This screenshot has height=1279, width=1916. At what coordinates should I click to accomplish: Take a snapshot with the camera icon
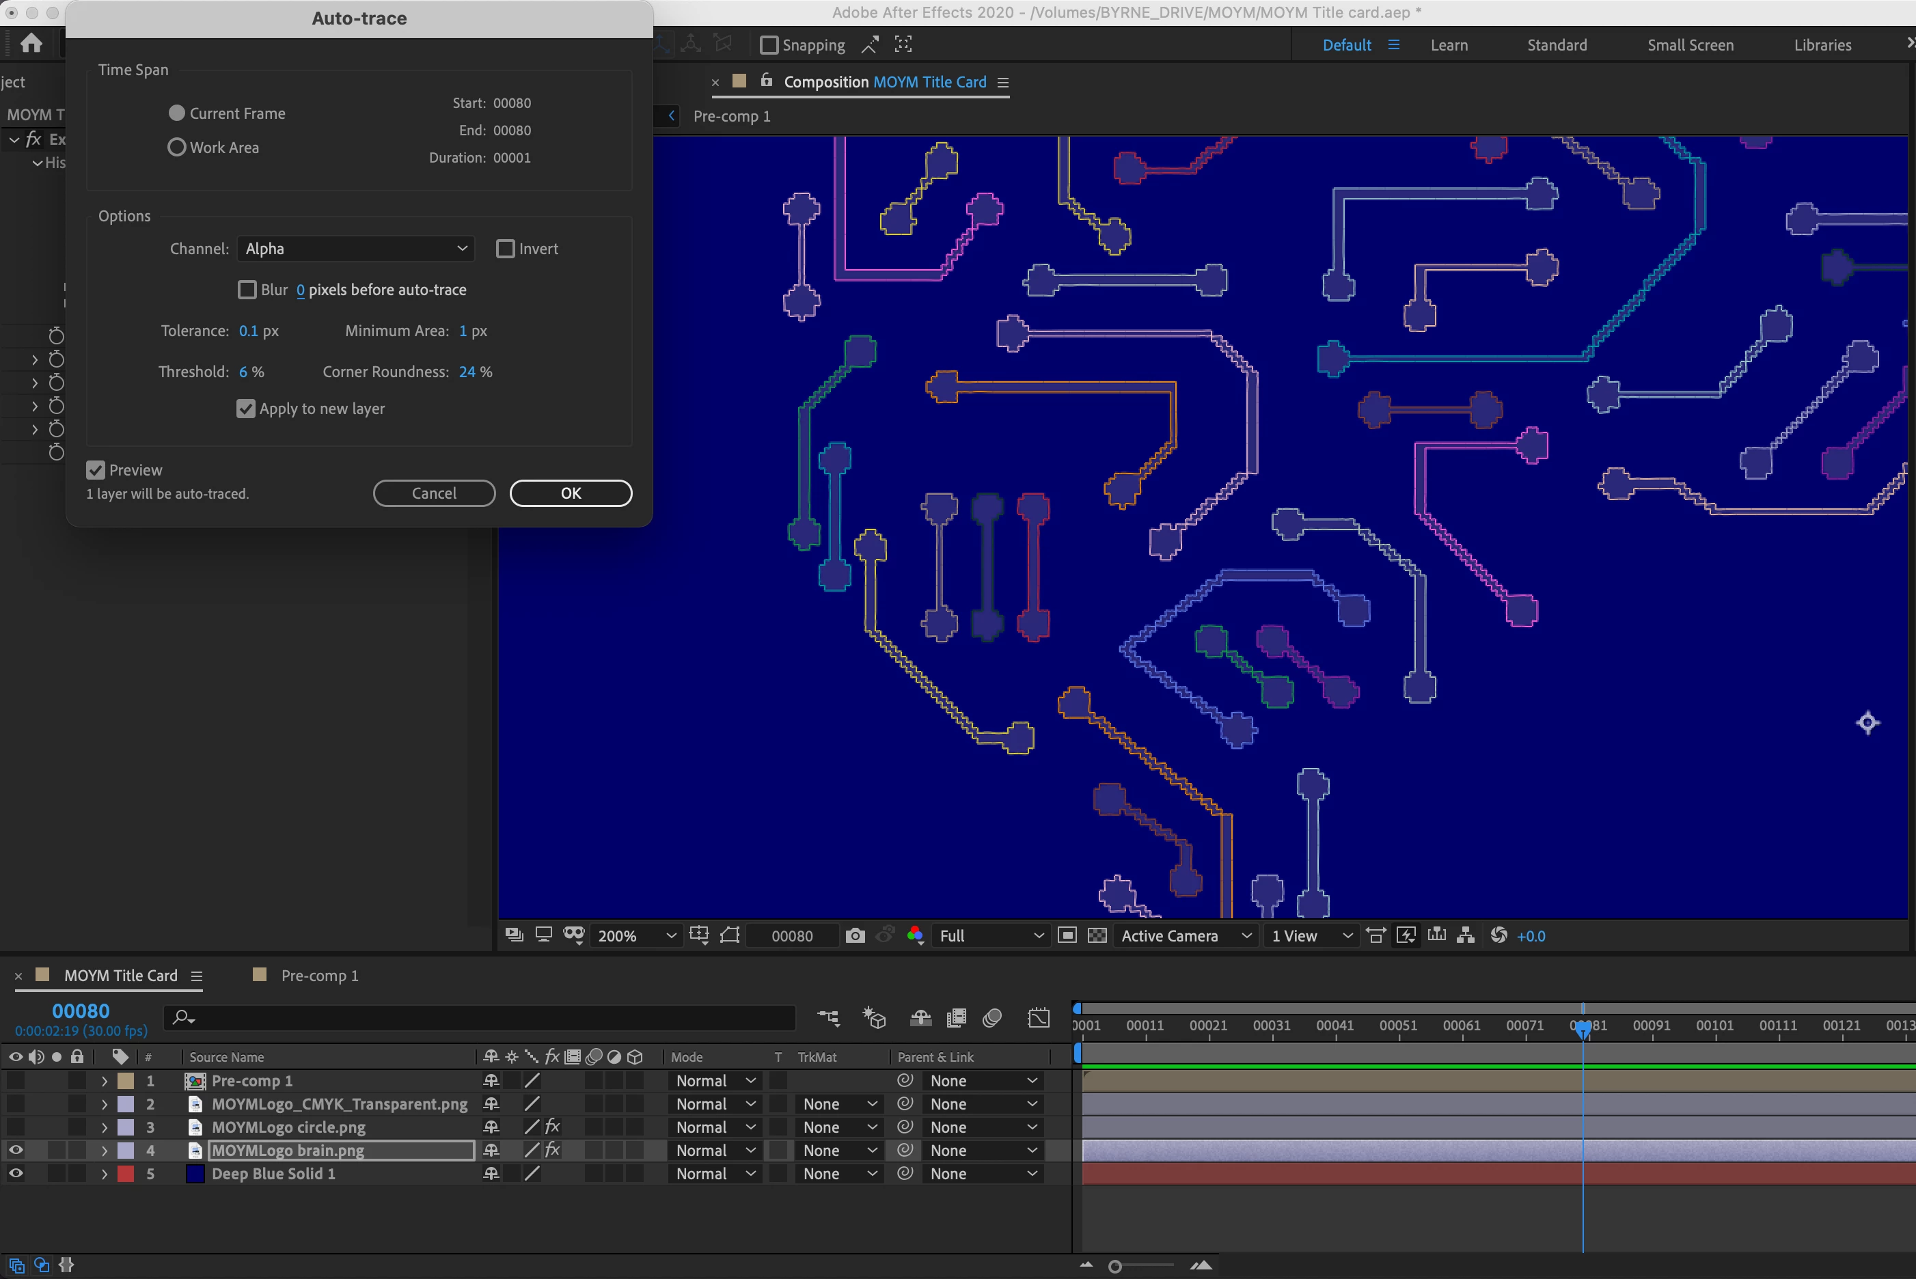(x=855, y=935)
